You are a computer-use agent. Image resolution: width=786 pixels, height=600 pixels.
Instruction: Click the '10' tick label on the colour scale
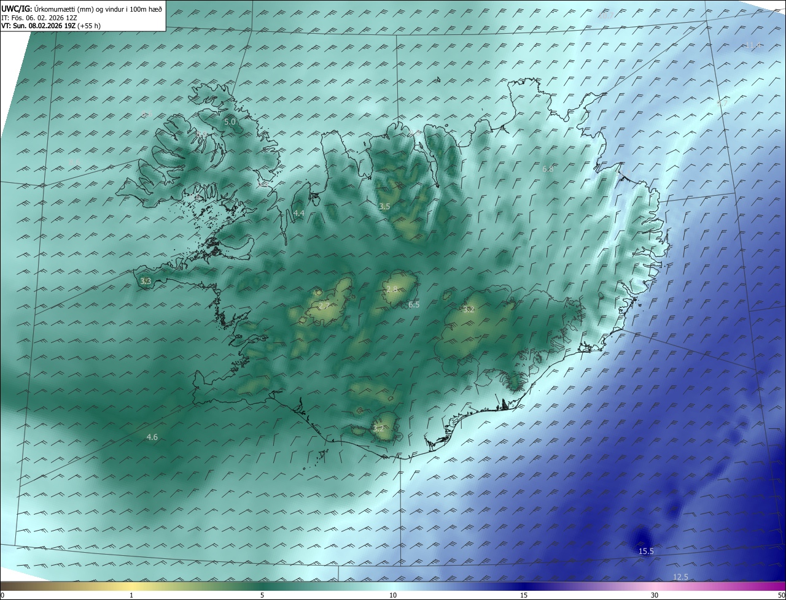[393, 595]
